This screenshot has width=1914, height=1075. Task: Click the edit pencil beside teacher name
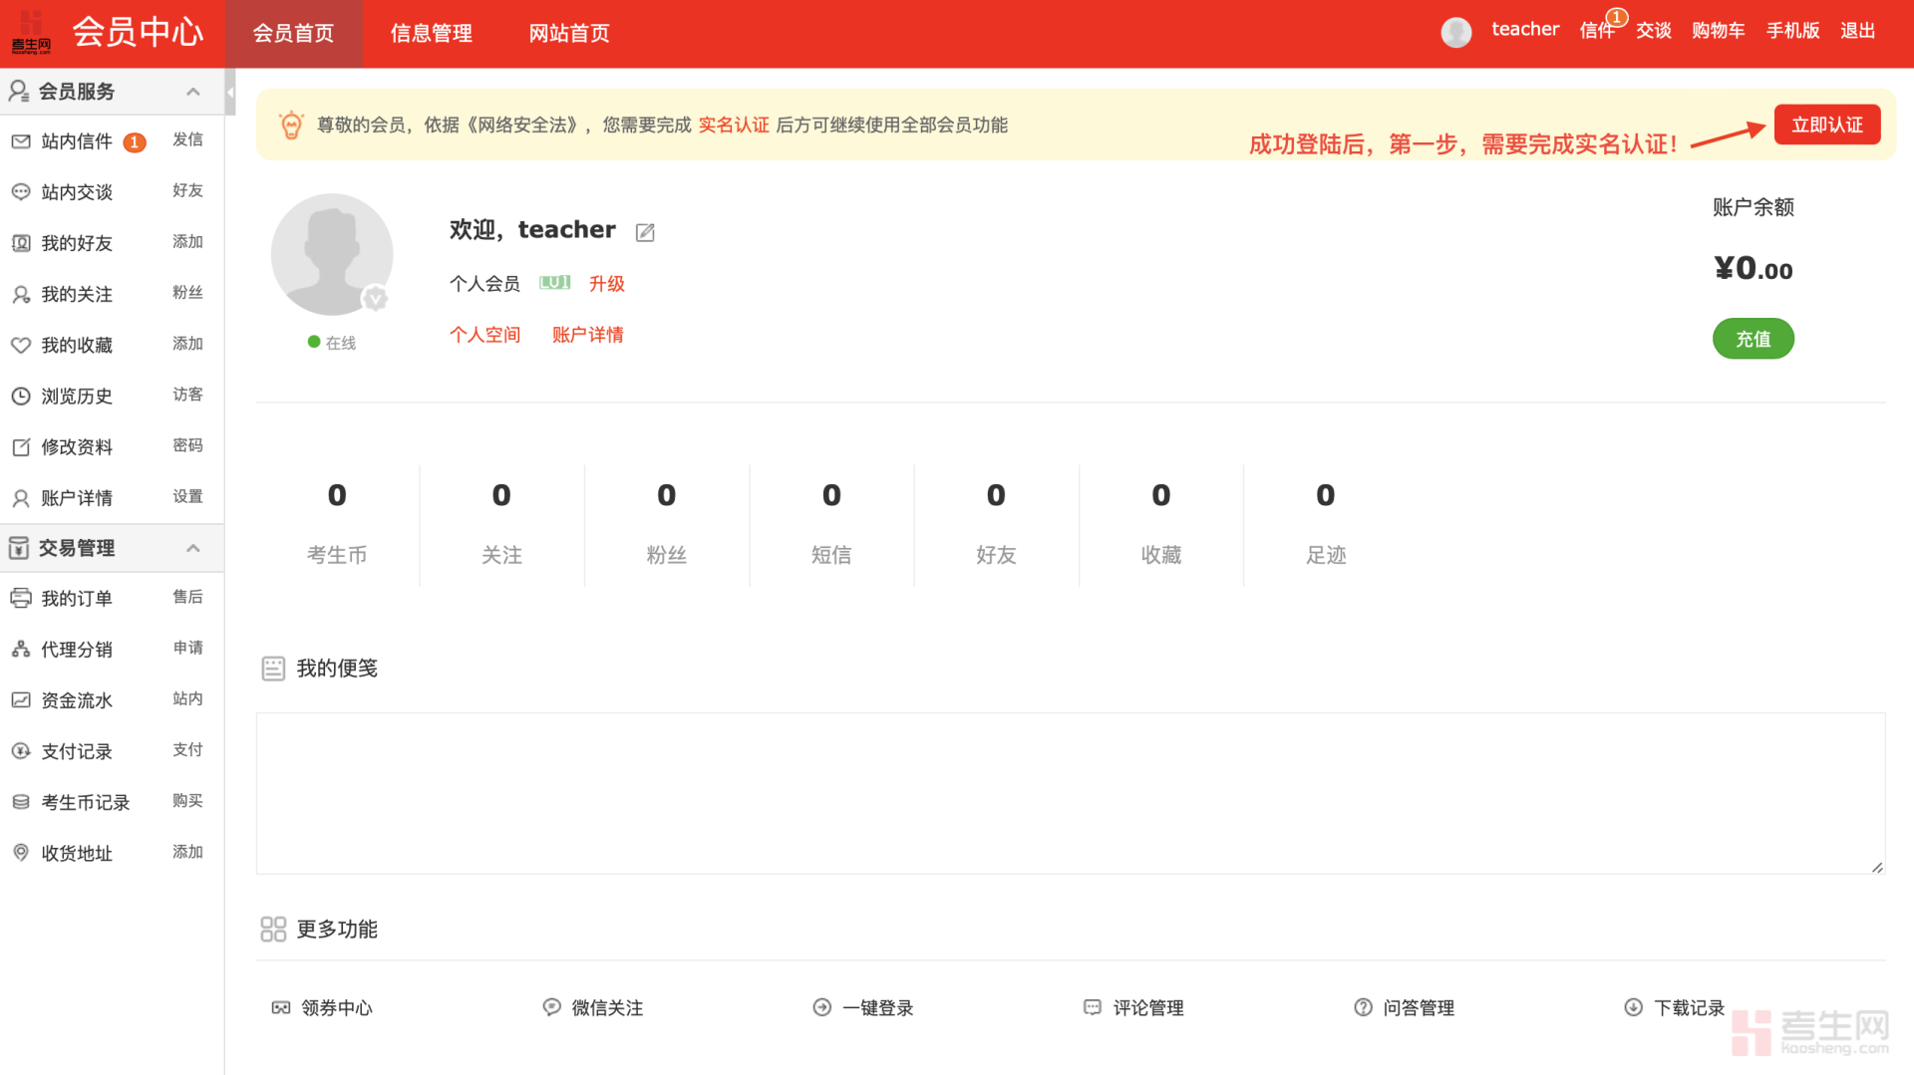click(644, 231)
